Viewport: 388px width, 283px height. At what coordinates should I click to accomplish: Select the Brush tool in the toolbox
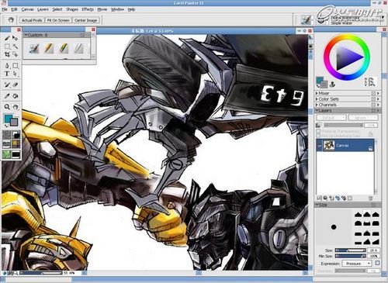pyautogui.click(x=7, y=38)
